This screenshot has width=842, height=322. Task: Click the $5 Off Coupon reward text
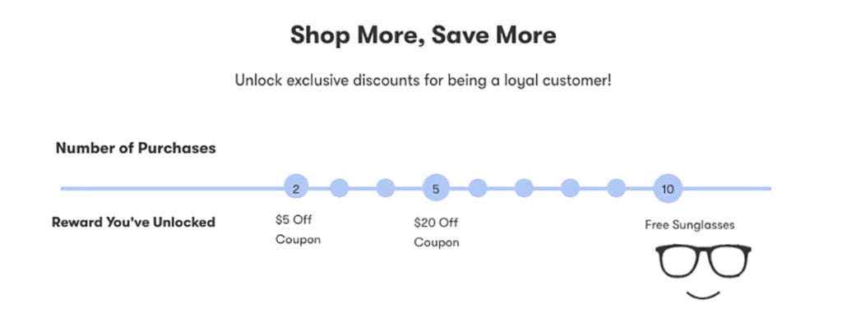[x=298, y=230]
